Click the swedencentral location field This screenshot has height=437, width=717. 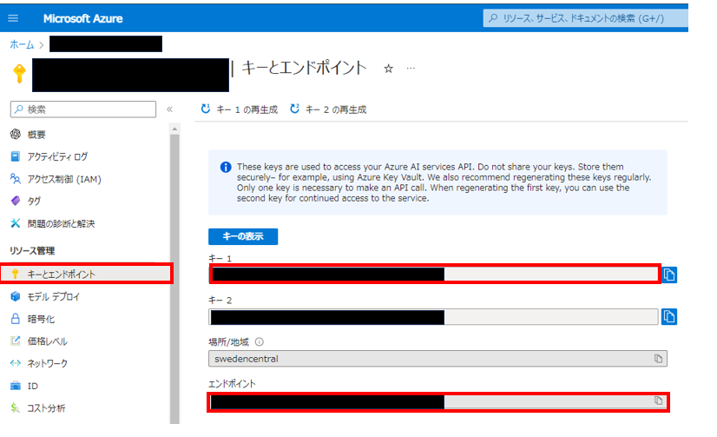click(437, 359)
